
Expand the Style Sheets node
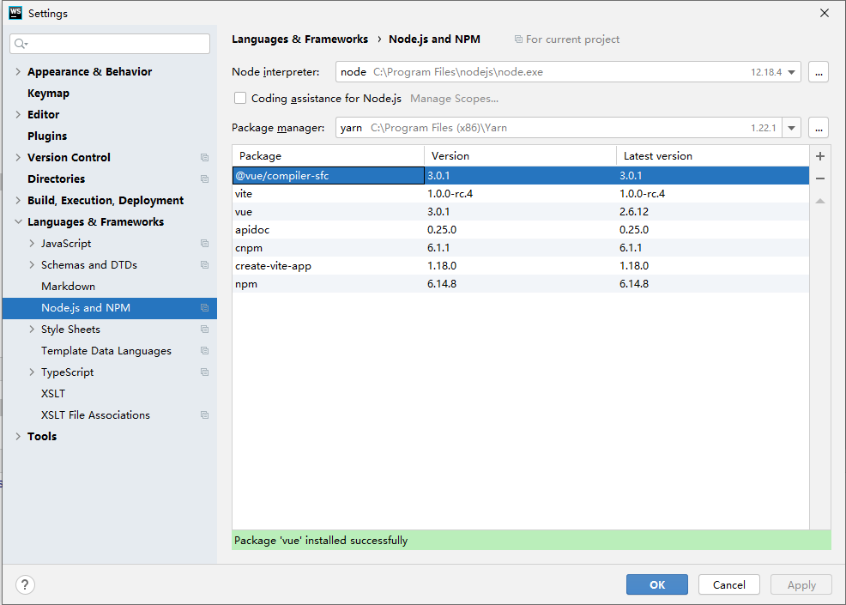pos(32,330)
